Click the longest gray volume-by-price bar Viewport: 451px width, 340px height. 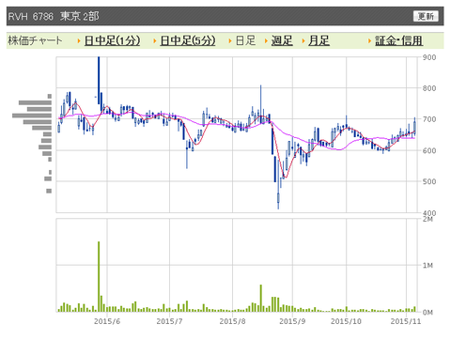click(x=32, y=116)
